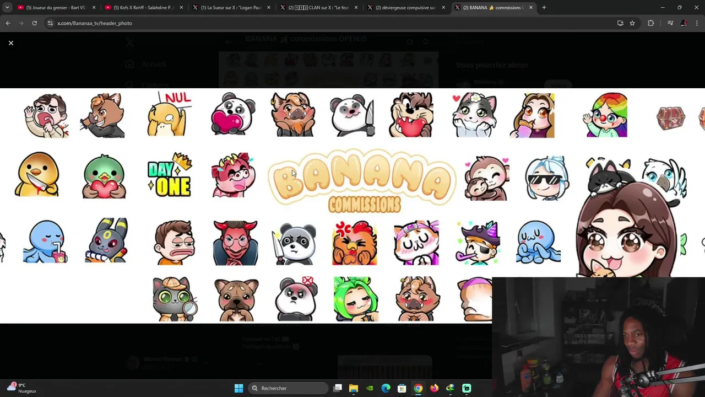Close the La Sueur sur X tab
Image resolution: width=705 pixels, height=397 pixels.
coord(269,8)
